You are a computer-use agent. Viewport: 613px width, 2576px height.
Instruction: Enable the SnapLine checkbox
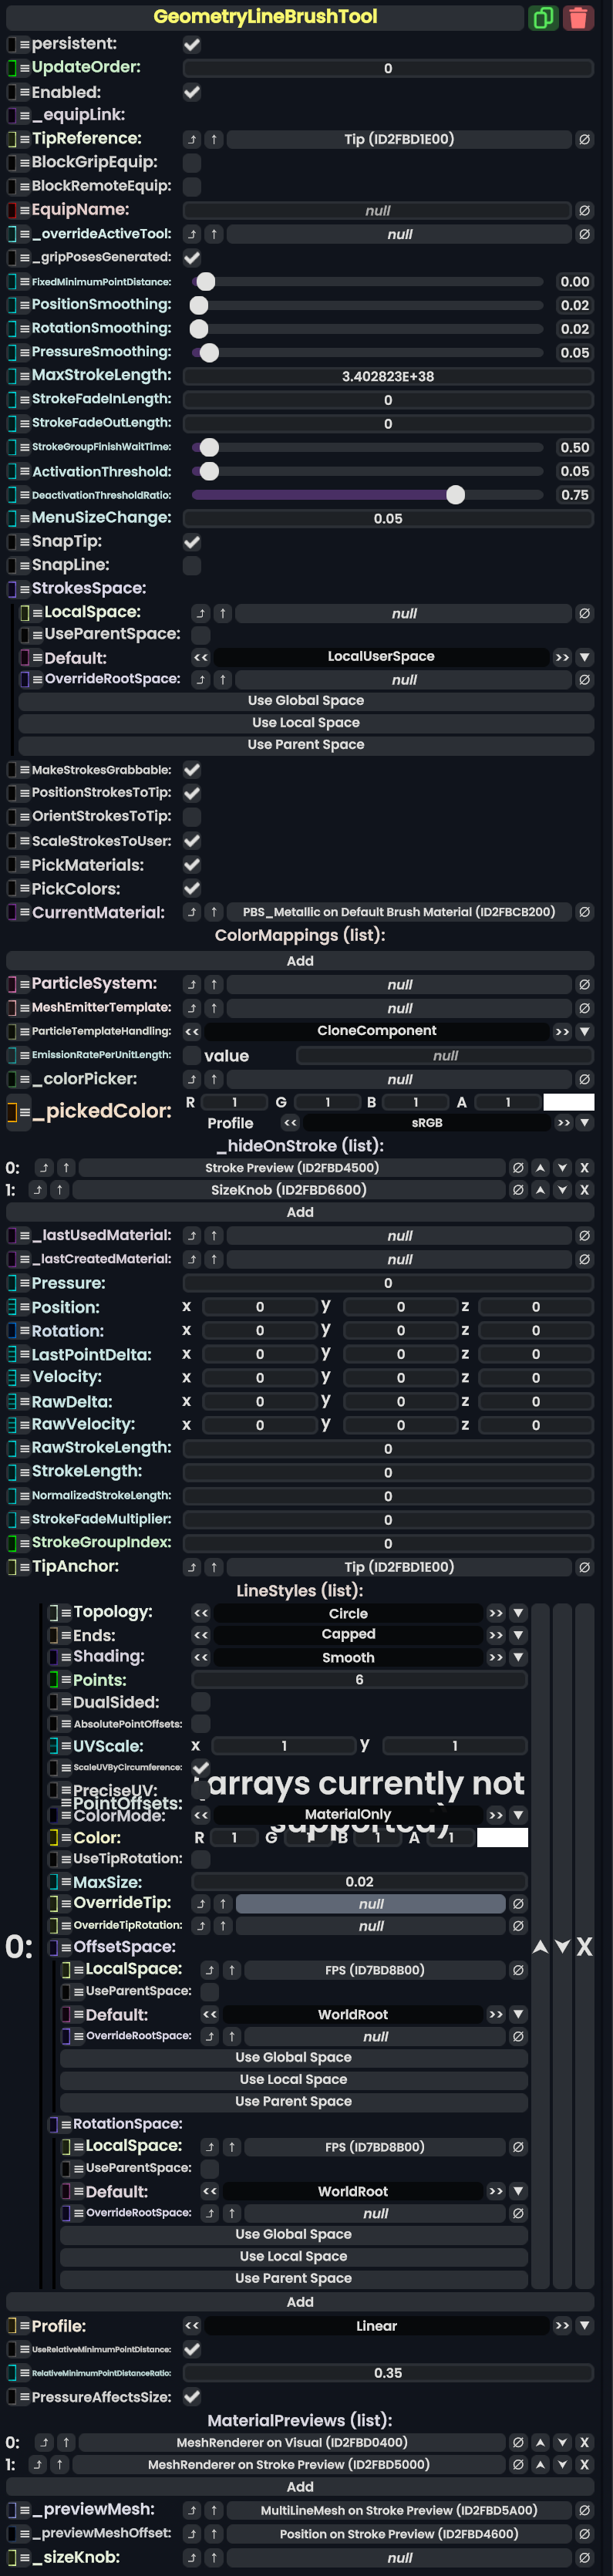pos(192,565)
